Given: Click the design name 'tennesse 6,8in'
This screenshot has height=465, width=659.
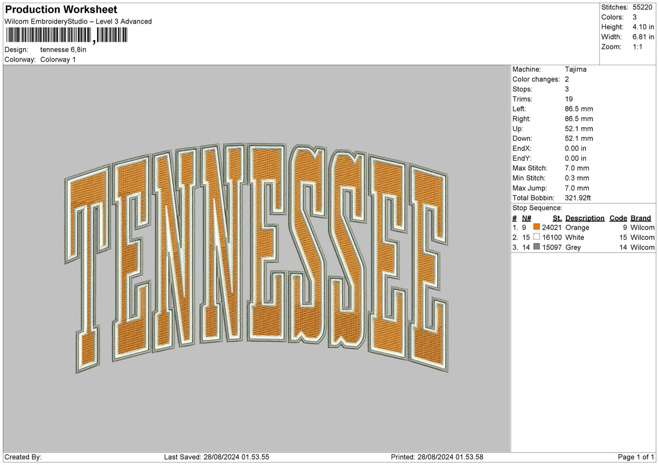Looking at the screenshot, I should click(64, 49).
